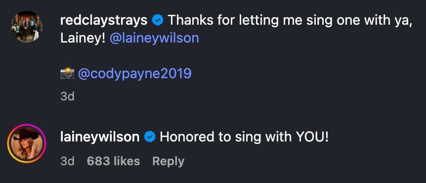The image size is (426, 183).
Task: Visit the laineywilson commenter username
Action: [x=100, y=137]
